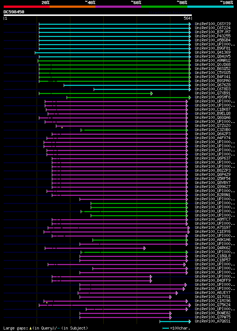The height and width of the screenshot is (331, 237).
Task: Click the UniRef100_B2R8N1 label
Action: [213, 195]
